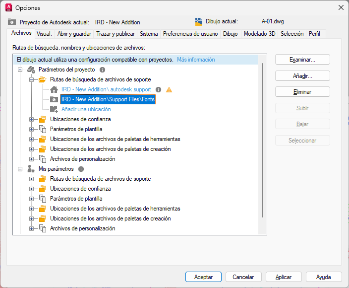Click the current drawing icon beside Dibujo actual
The width and height of the screenshot is (349, 288).
pyautogui.click(x=198, y=22)
